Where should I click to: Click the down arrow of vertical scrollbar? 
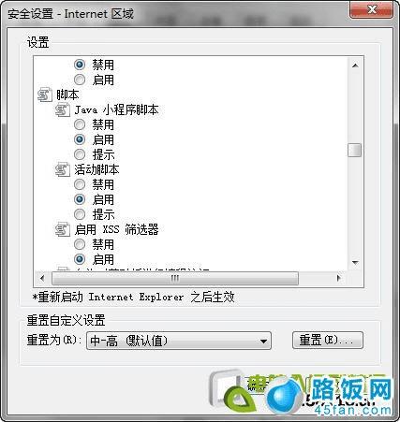[355, 263]
